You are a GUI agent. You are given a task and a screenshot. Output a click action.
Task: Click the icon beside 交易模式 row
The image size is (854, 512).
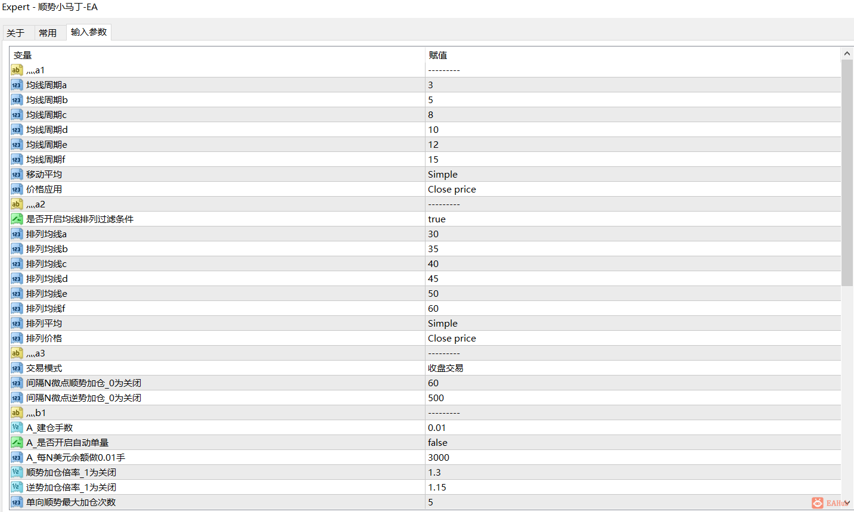tap(17, 368)
